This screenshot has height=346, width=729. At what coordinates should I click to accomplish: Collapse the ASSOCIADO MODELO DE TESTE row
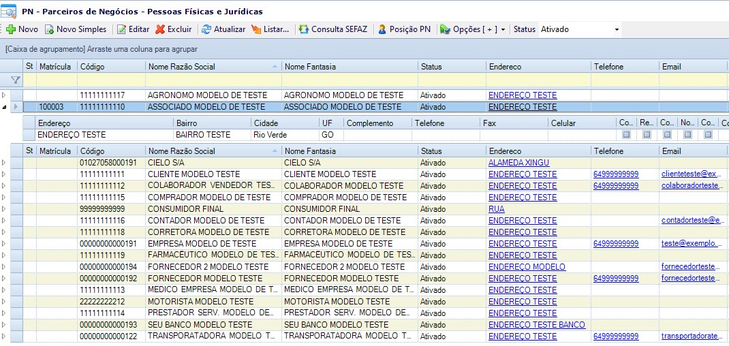tap(5, 107)
